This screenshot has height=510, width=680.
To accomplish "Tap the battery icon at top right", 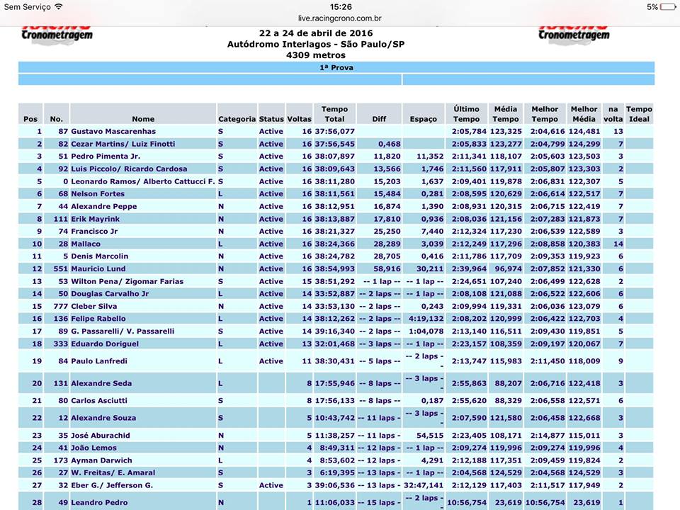I will 667,6.
